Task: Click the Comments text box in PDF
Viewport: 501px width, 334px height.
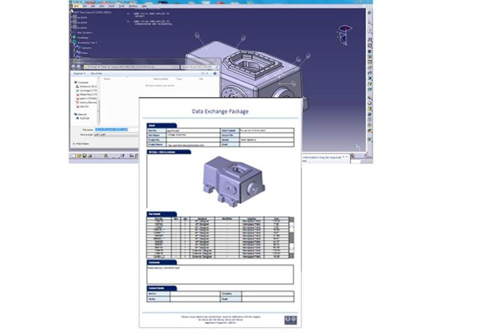Action: (220, 274)
